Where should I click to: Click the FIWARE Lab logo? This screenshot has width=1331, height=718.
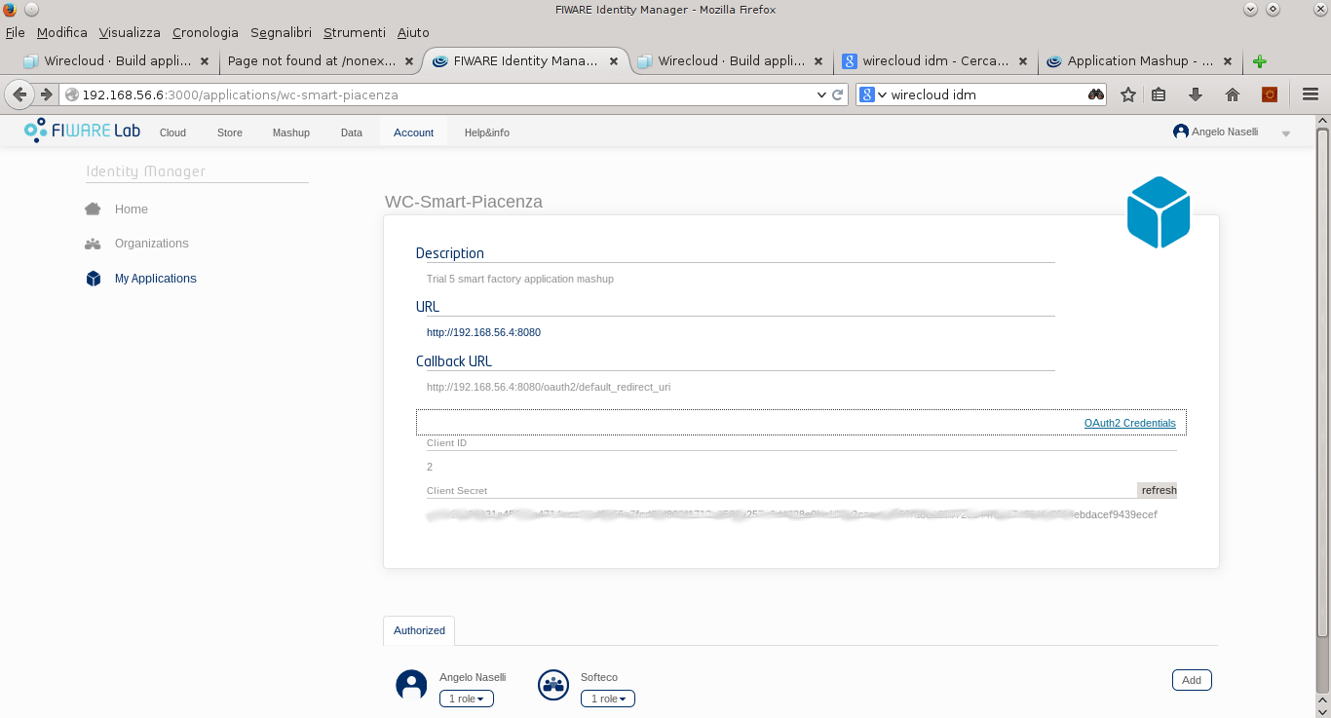pyautogui.click(x=82, y=131)
